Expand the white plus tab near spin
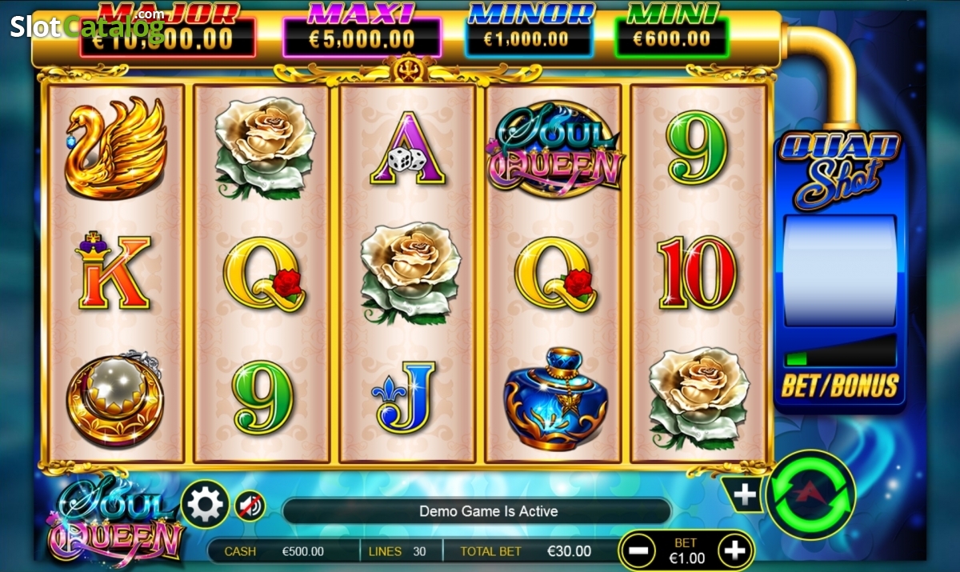This screenshot has height=572, width=960. (744, 495)
